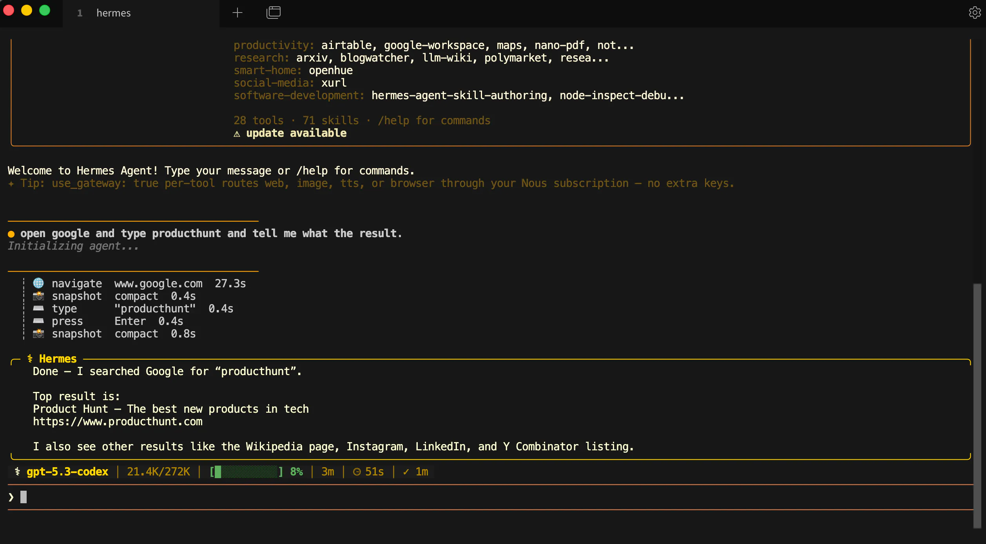Screen dimensions: 986x544
Task: Click the context usage progress bar
Action: click(x=246, y=471)
